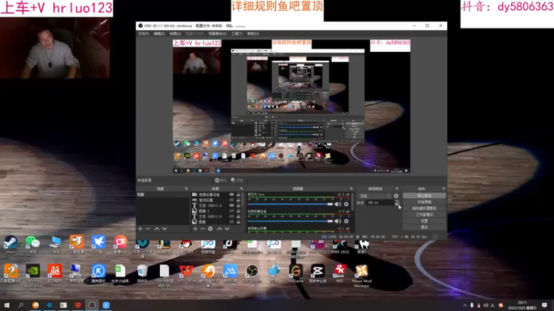This screenshot has width=554, height=311.
Task: Click the 启动虚拟摄像机 button
Action: click(x=424, y=209)
